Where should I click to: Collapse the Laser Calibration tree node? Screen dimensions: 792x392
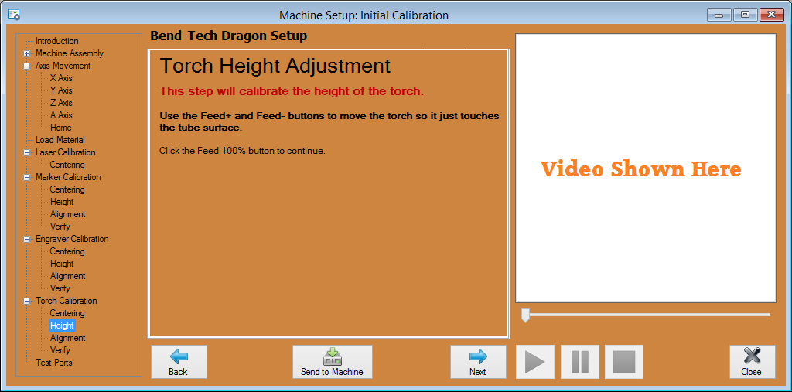coord(26,152)
